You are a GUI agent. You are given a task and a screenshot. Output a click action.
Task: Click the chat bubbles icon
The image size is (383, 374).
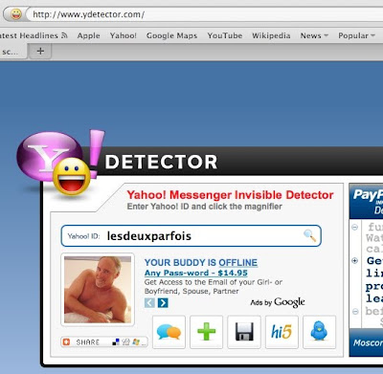click(x=169, y=332)
